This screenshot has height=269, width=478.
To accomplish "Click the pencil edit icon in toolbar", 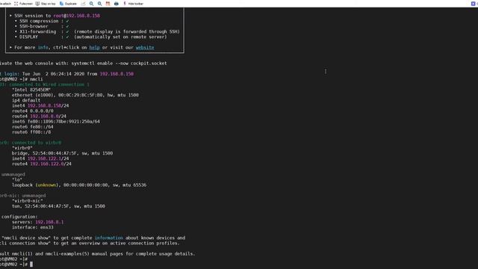I will click(83, 4).
